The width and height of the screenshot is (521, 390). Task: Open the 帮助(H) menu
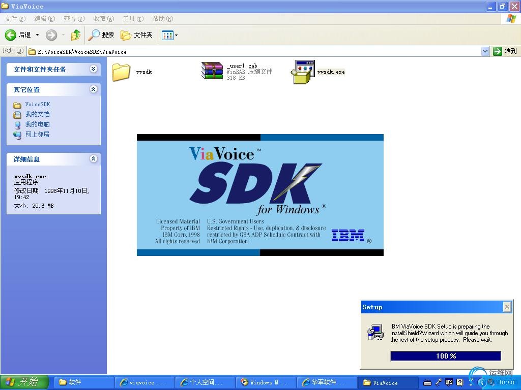(x=163, y=19)
